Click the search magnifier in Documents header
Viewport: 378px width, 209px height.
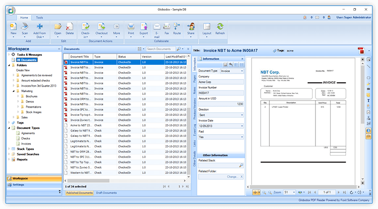pos(178,49)
